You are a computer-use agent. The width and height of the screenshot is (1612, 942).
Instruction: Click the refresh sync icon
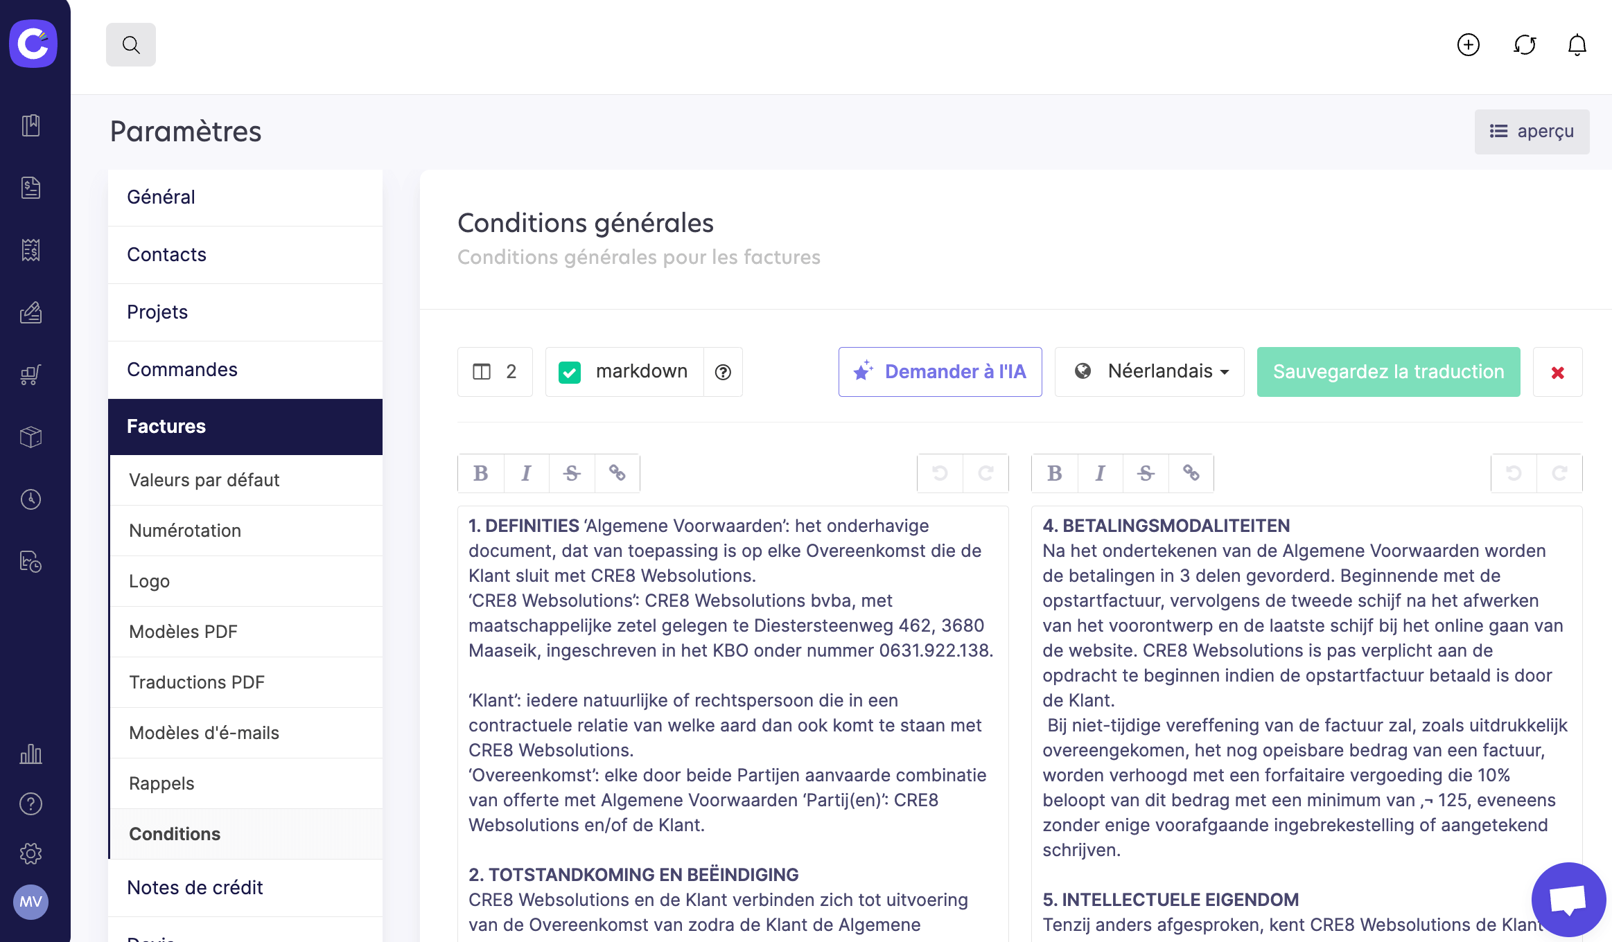point(1525,45)
